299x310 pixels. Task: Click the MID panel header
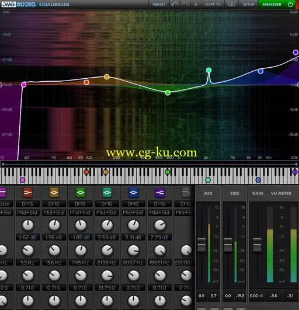tap(208, 193)
